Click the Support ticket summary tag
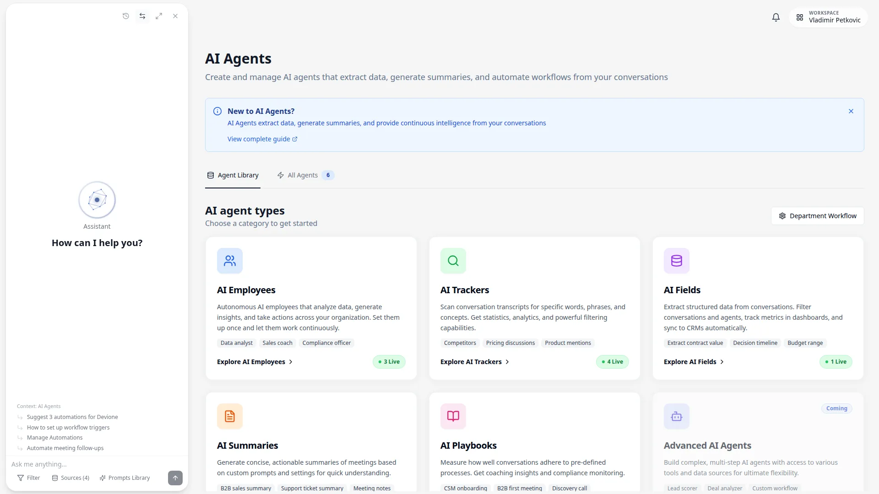This screenshot has width=879, height=494. coord(312,489)
